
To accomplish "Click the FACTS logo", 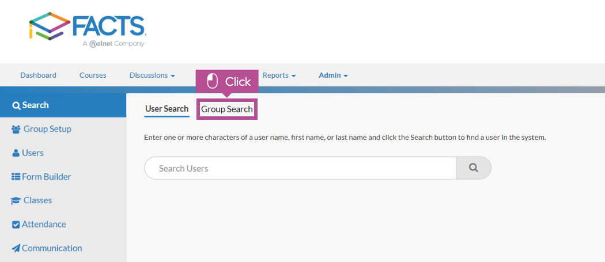I will [x=87, y=29].
